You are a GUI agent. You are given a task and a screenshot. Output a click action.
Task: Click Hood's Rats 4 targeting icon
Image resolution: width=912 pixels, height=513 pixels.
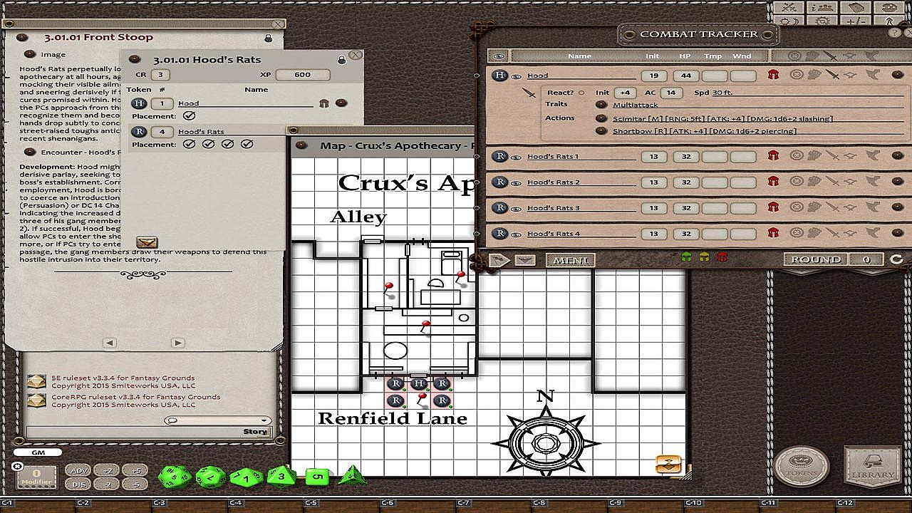coord(797,234)
